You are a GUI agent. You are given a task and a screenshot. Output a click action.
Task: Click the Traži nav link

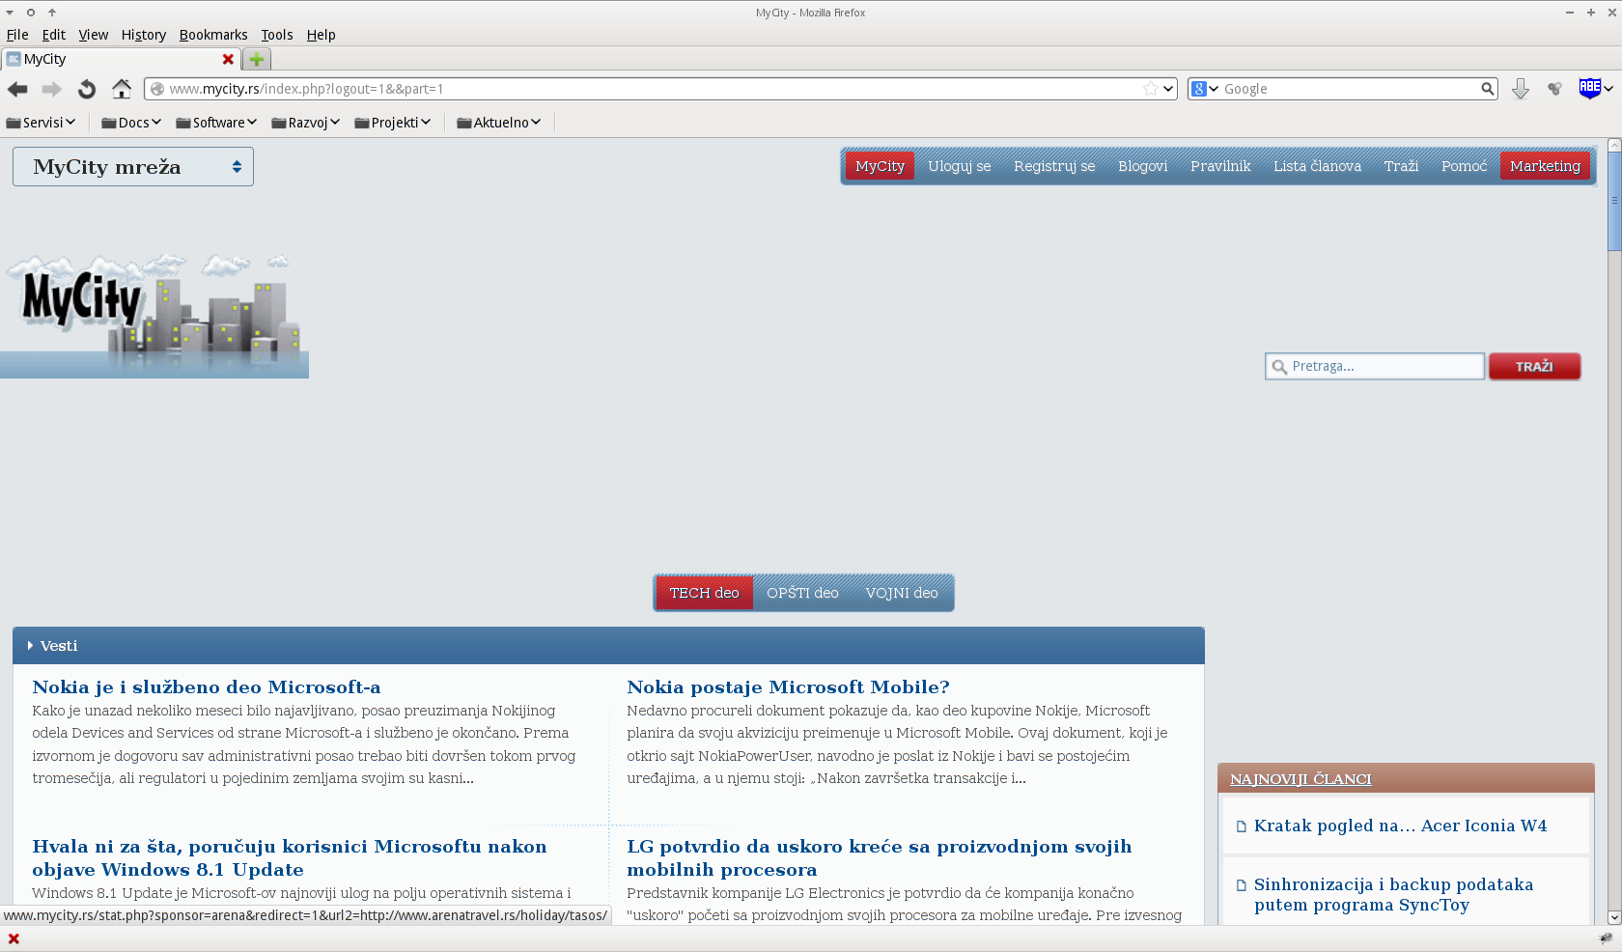pyautogui.click(x=1401, y=166)
